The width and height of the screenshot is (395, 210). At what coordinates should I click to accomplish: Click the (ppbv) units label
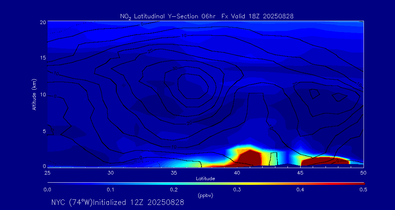205,195
